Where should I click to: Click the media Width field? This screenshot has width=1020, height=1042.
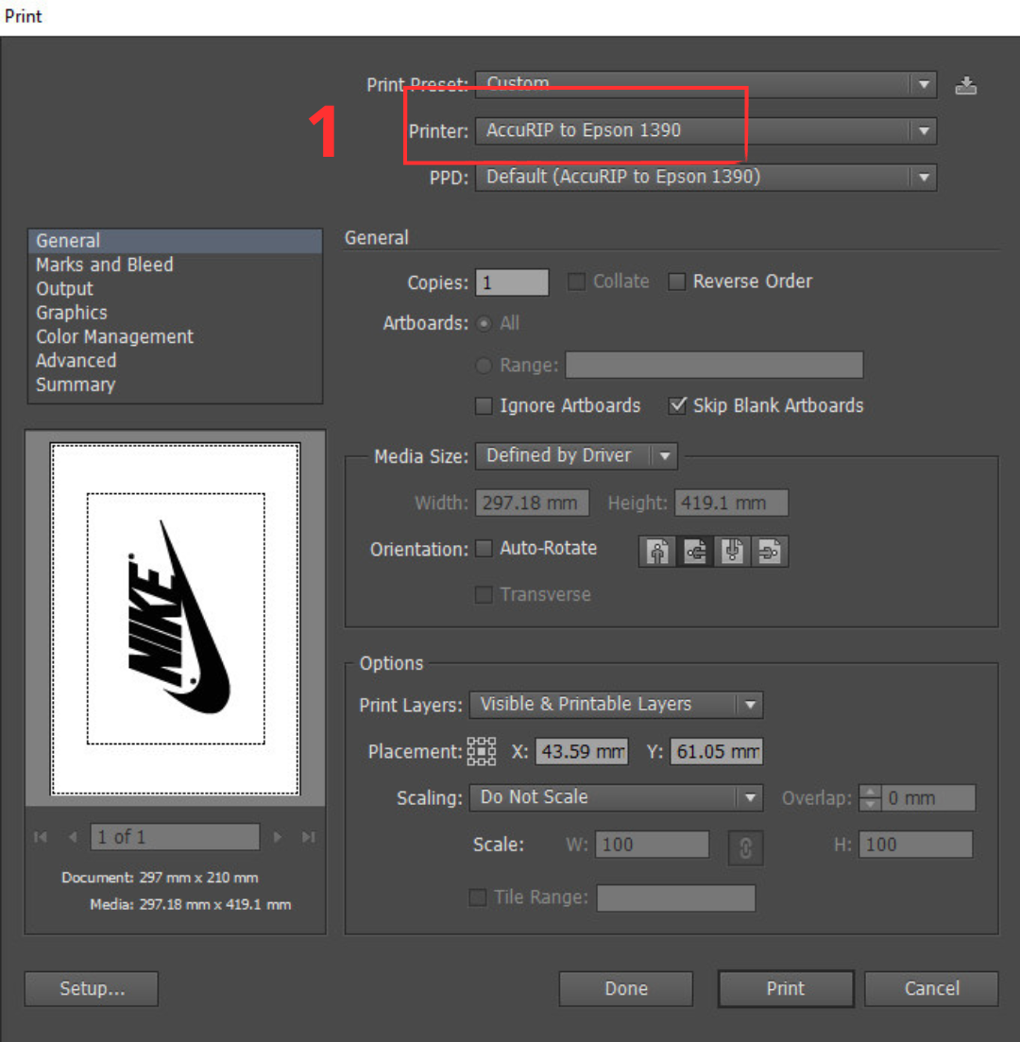click(x=533, y=504)
